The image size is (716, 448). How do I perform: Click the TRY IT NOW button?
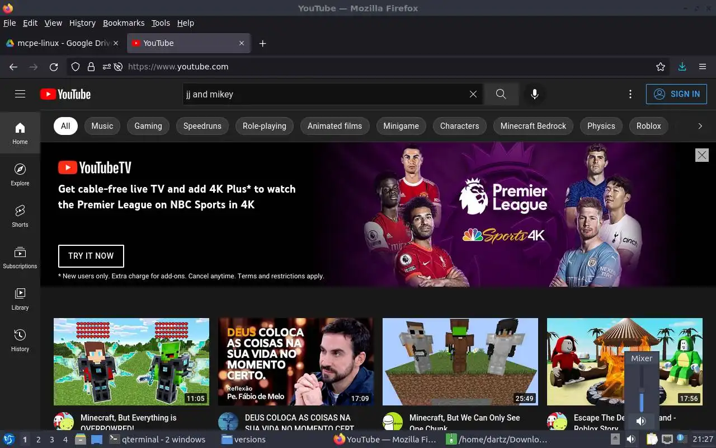(91, 256)
